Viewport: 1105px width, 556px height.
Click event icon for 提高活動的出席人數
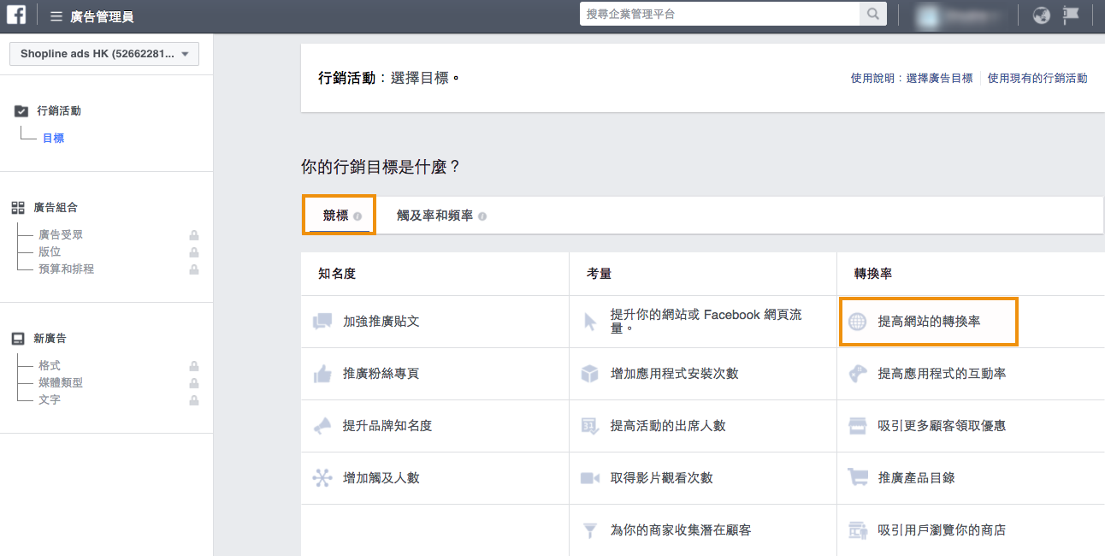point(590,426)
